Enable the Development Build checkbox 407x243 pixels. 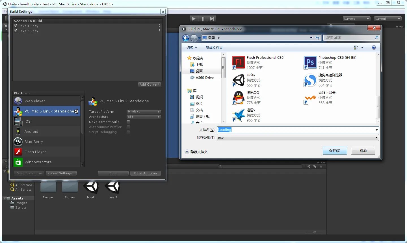click(128, 122)
